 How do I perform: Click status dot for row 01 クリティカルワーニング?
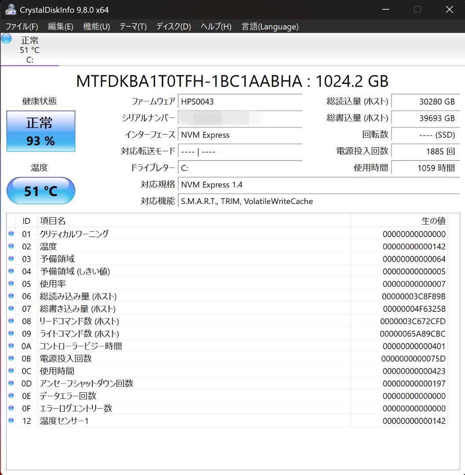(x=11, y=234)
